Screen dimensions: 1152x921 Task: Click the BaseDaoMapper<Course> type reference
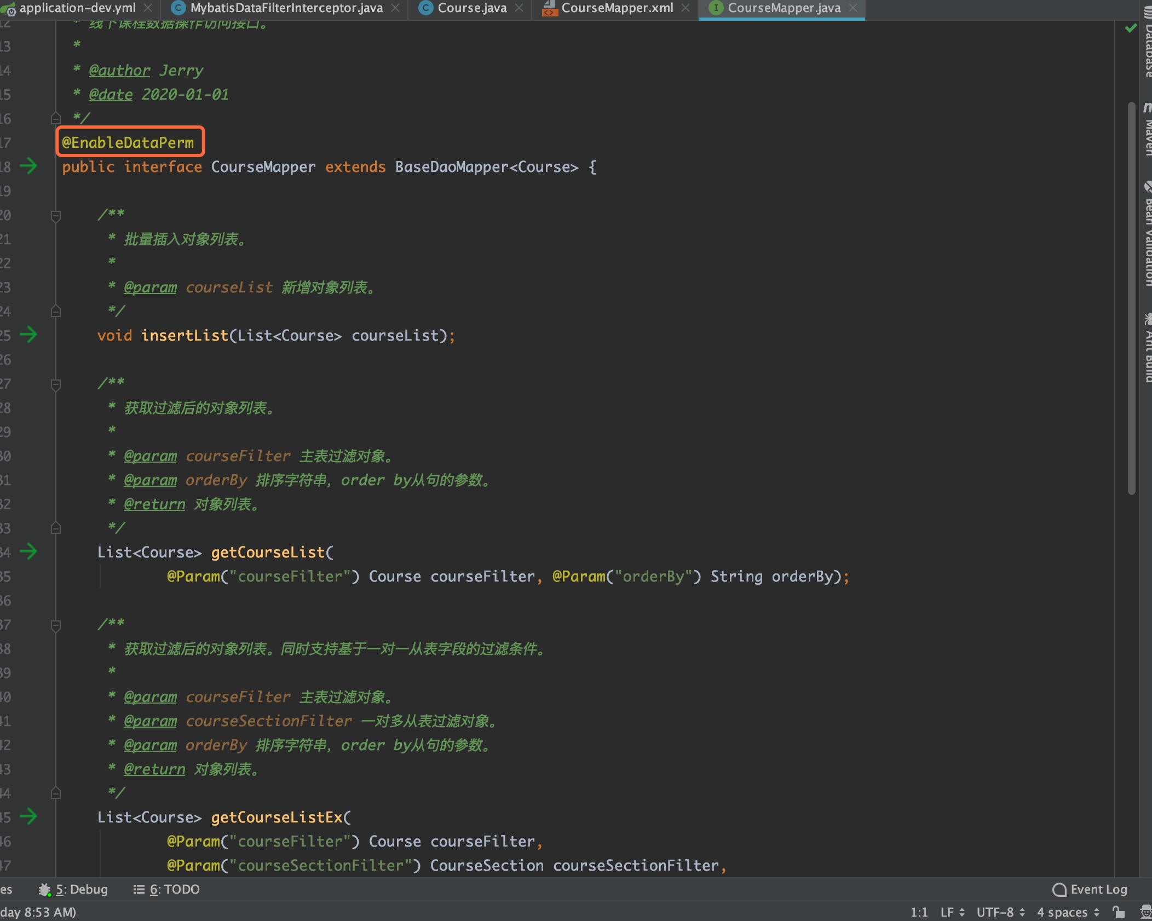[487, 166]
